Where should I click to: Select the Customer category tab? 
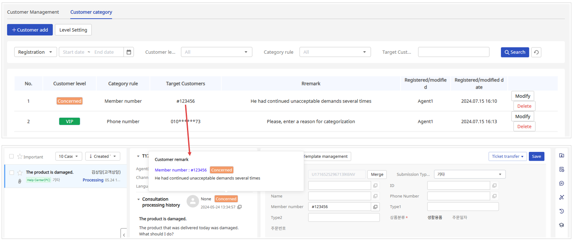pyautogui.click(x=91, y=12)
